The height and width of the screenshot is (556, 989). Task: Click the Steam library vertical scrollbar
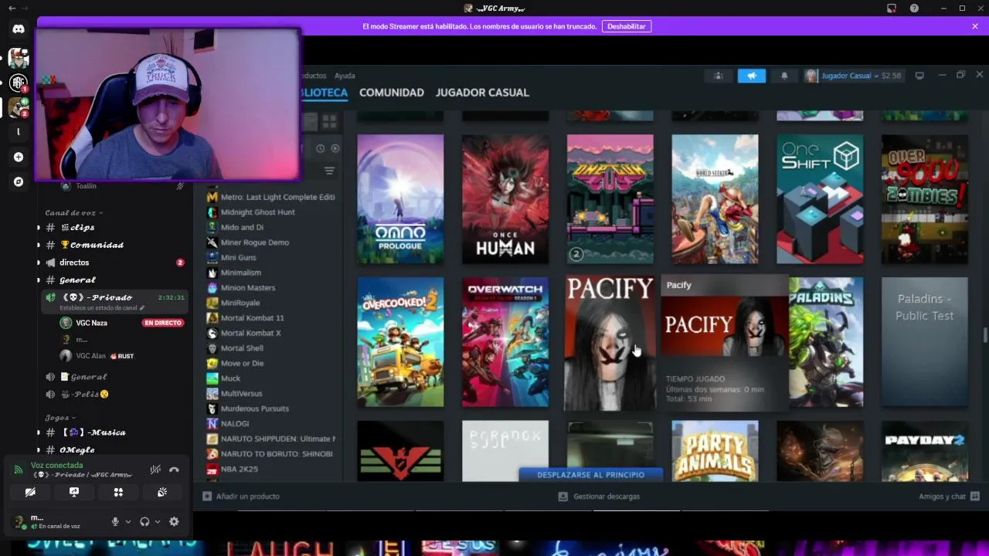pyautogui.click(x=984, y=336)
